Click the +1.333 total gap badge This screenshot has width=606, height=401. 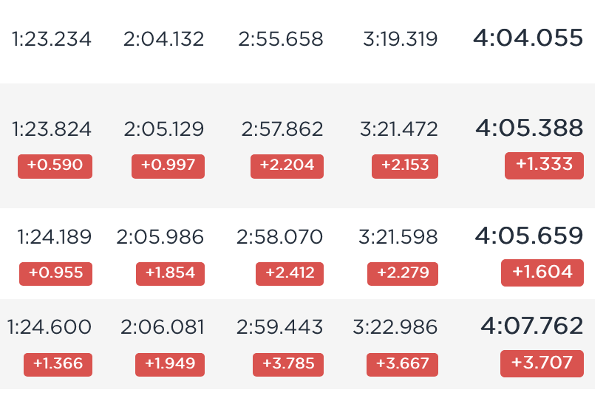544,165
